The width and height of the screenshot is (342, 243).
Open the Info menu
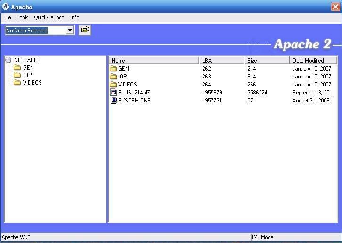(x=74, y=17)
